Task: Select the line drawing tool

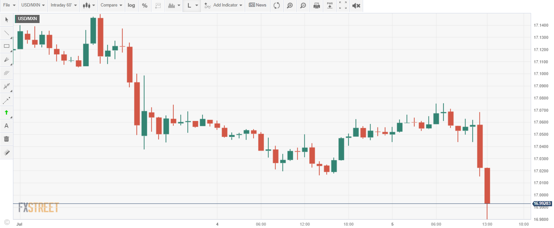Action: coord(6,33)
